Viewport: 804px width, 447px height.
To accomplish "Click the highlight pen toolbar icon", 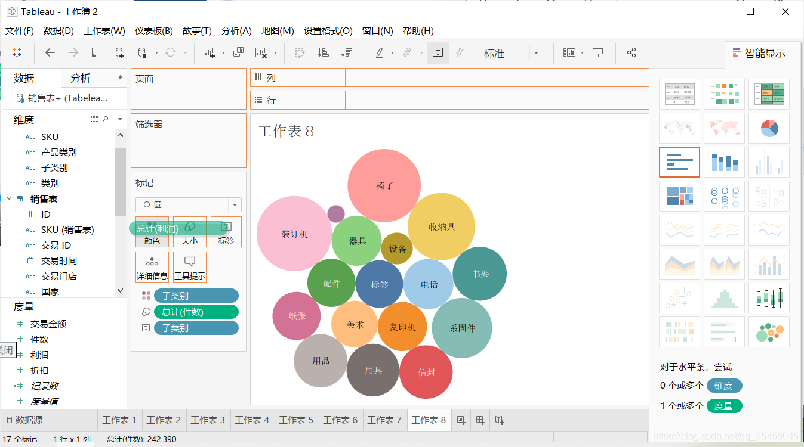I will click(x=380, y=53).
